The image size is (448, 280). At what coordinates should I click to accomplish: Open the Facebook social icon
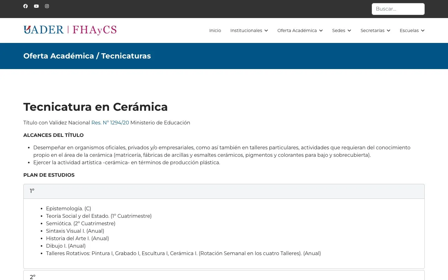(26, 6)
